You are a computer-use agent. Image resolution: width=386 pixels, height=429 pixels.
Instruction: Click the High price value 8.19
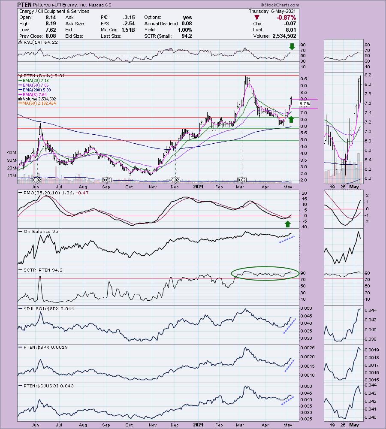click(51, 24)
